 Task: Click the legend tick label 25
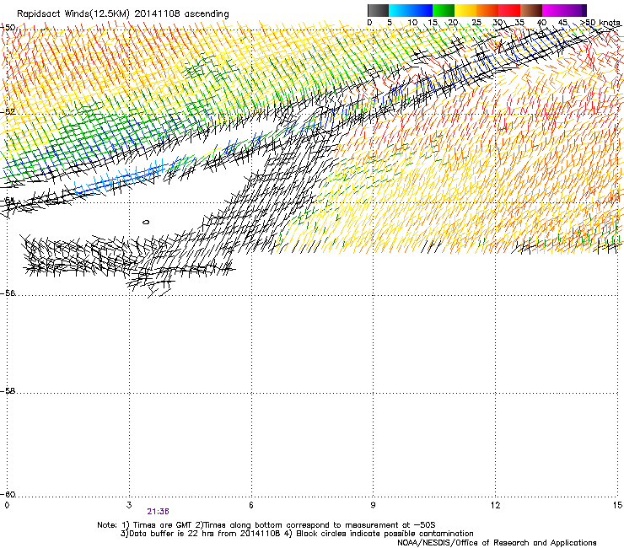click(476, 23)
